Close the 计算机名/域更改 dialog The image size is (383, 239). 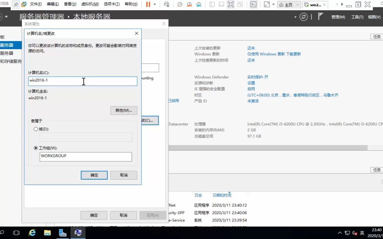pos(137,34)
